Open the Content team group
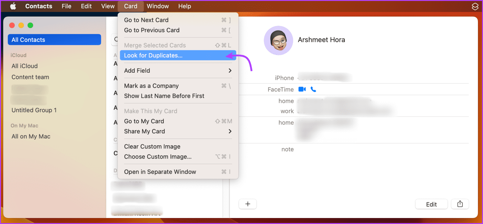This screenshot has width=483, height=224. click(x=30, y=77)
